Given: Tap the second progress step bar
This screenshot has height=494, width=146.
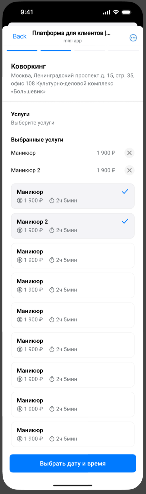Looking at the screenshot, I should pos(56,50).
